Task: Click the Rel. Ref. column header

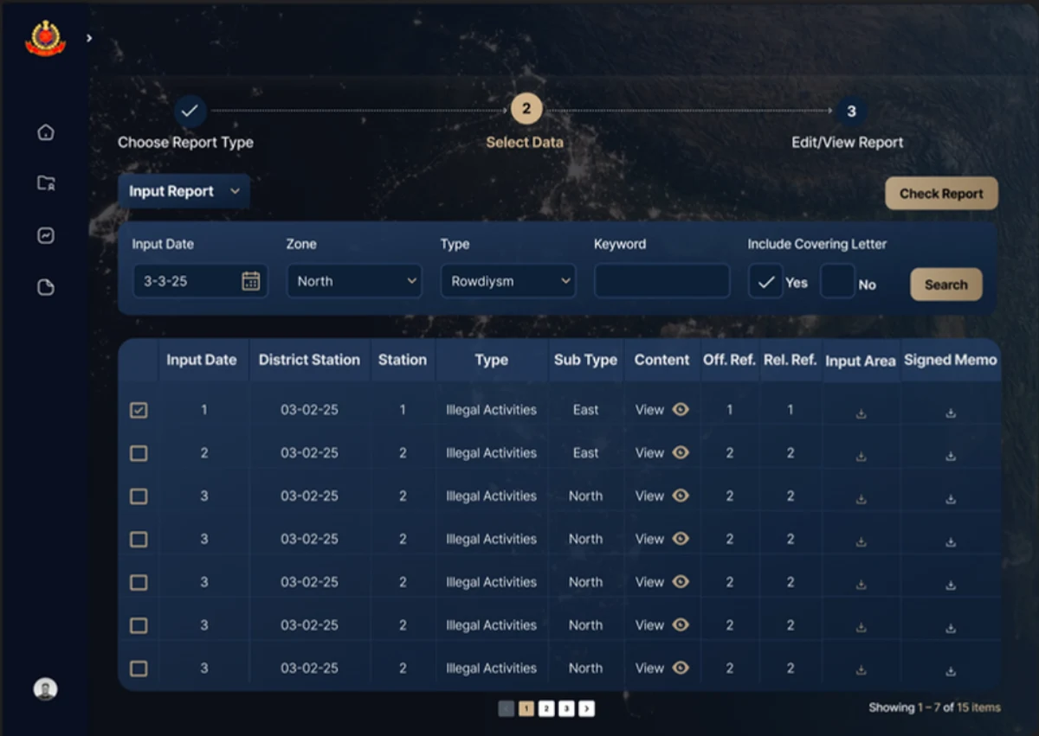Action: (790, 360)
